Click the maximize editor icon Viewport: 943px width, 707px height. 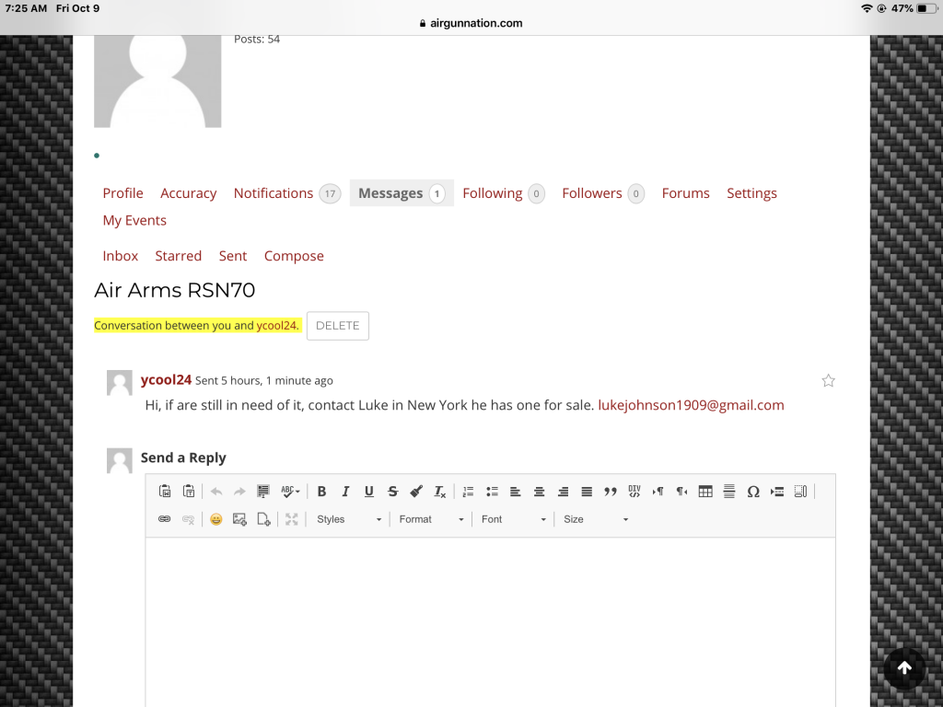pyautogui.click(x=292, y=519)
